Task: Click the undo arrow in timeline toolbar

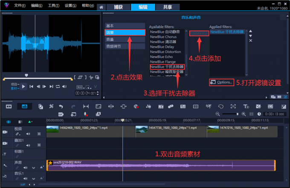Action: pyautogui.click(x=61, y=106)
